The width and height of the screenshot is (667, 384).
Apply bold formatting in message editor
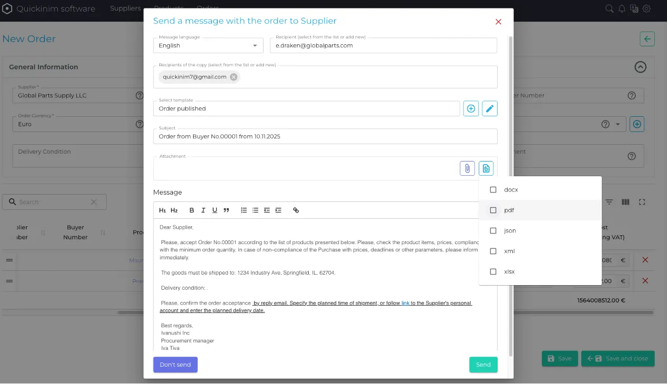pos(191,210)
